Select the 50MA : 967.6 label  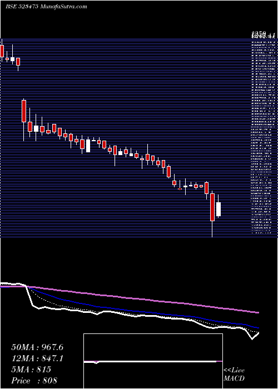tap(37, 347)
